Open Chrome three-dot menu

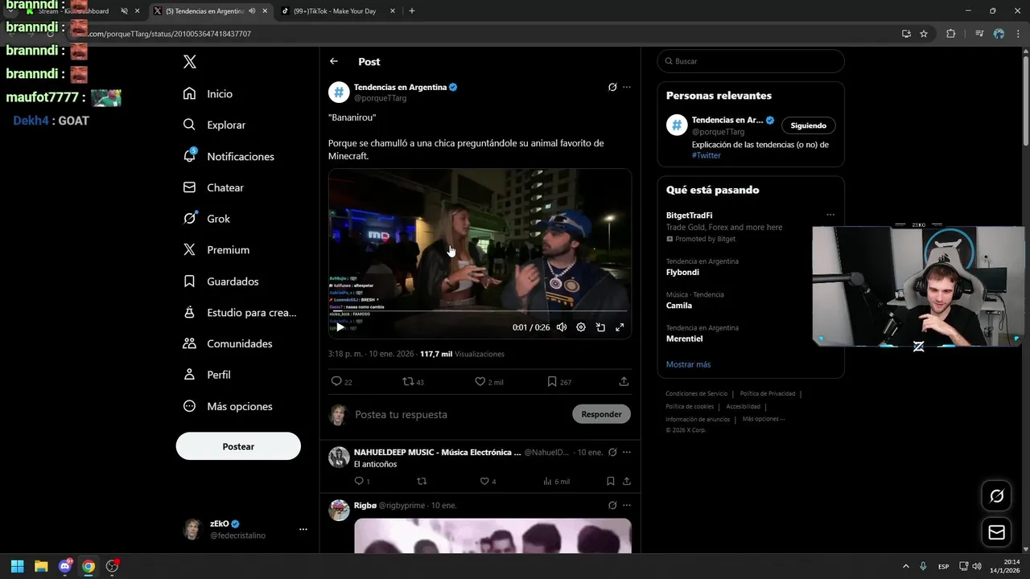pos(1020,34)
